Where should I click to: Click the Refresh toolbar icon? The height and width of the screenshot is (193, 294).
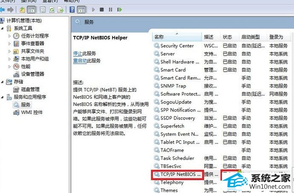(x=52, y=9)
